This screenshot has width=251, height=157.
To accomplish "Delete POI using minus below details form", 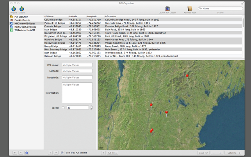I will tap(56, 153).
